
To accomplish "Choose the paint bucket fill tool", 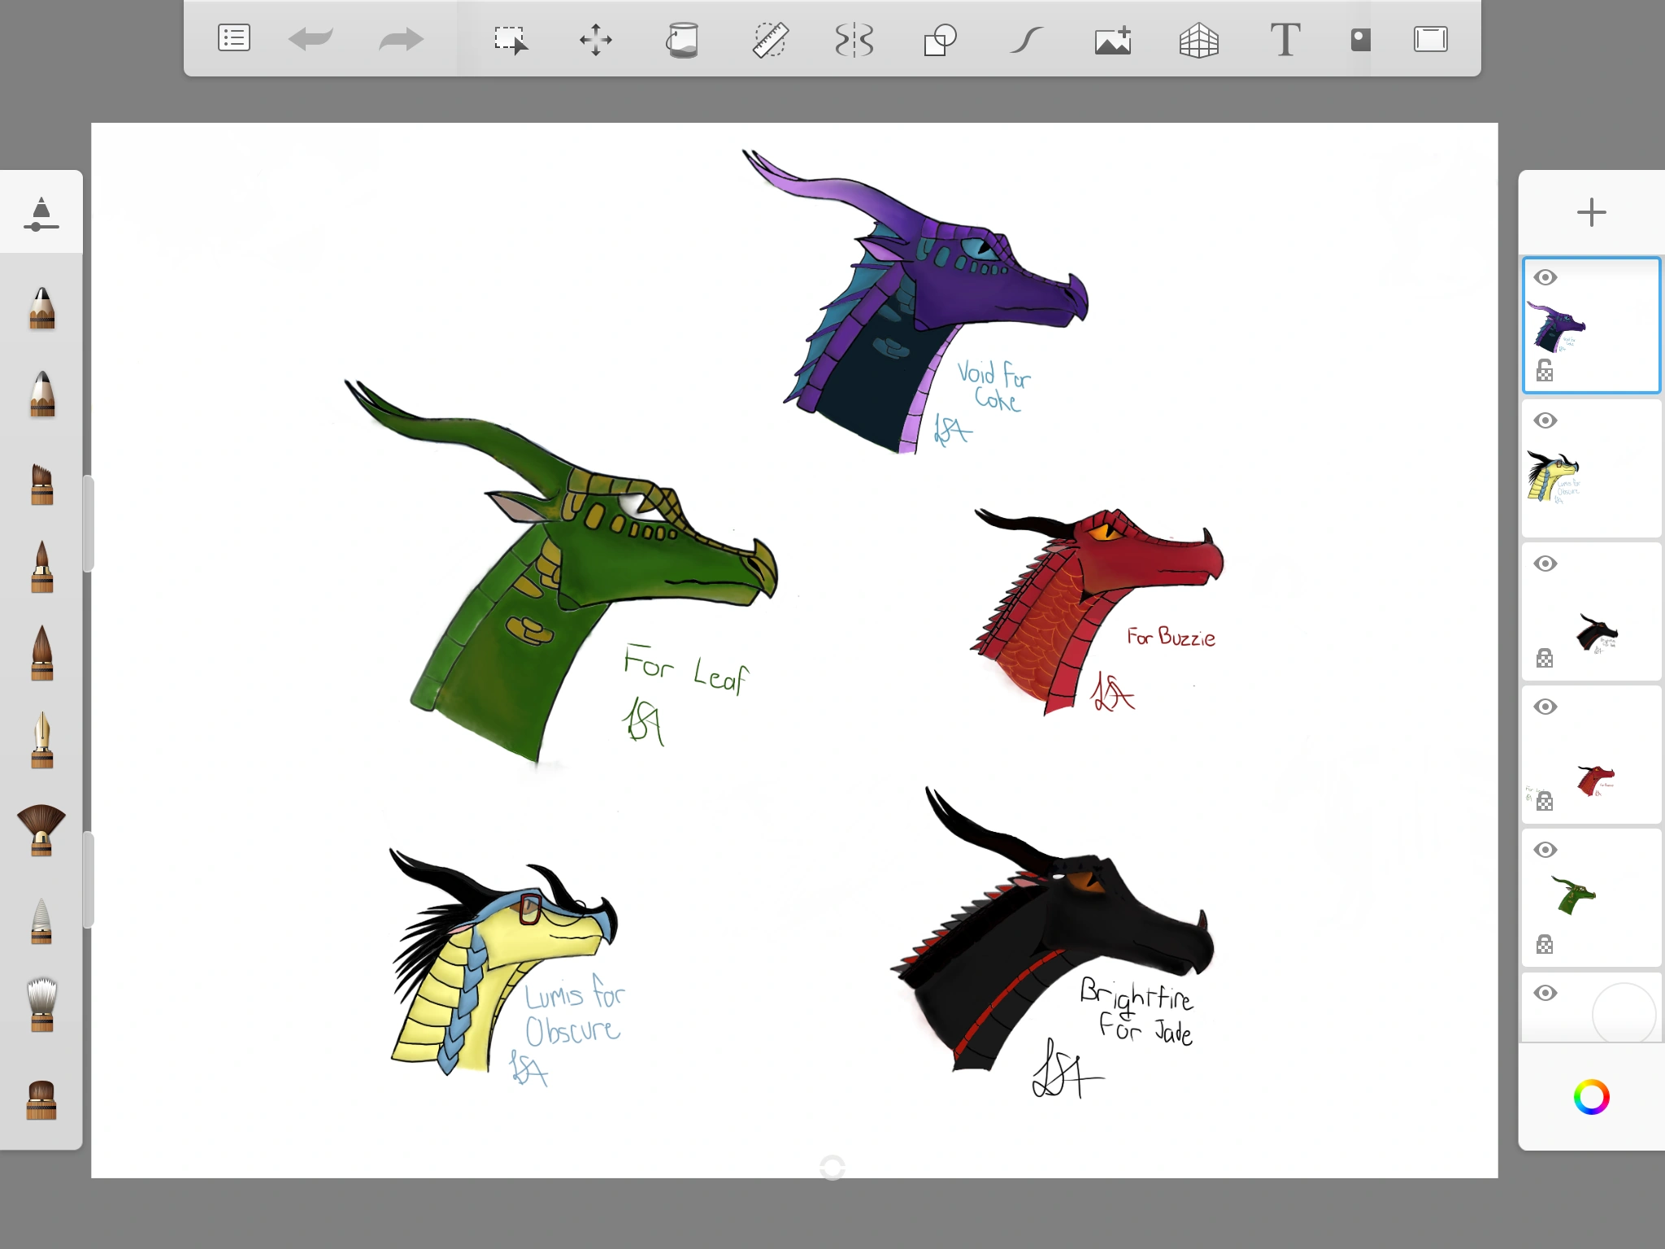I will pos(683,39).
